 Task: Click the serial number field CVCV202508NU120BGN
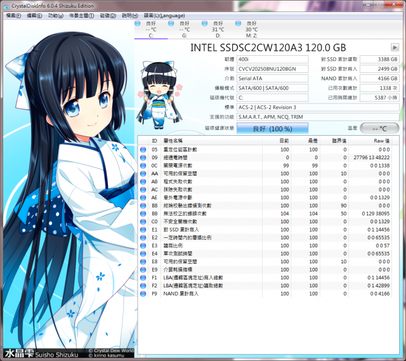272,69
